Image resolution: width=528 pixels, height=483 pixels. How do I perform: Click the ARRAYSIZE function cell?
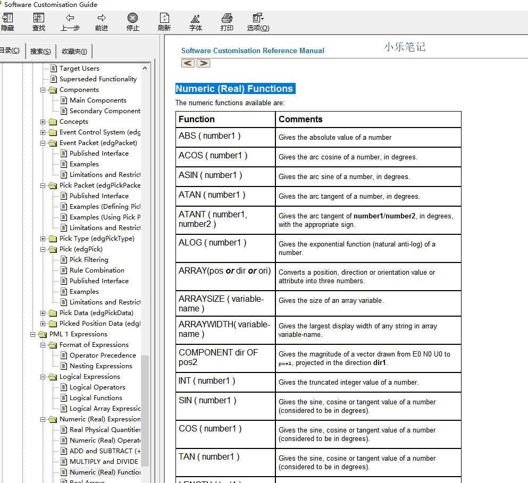click(x=225, y=303)
